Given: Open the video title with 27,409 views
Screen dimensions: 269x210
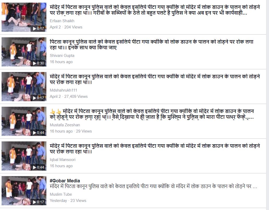Looking at the screenshot, I should [x=155, y=79].
